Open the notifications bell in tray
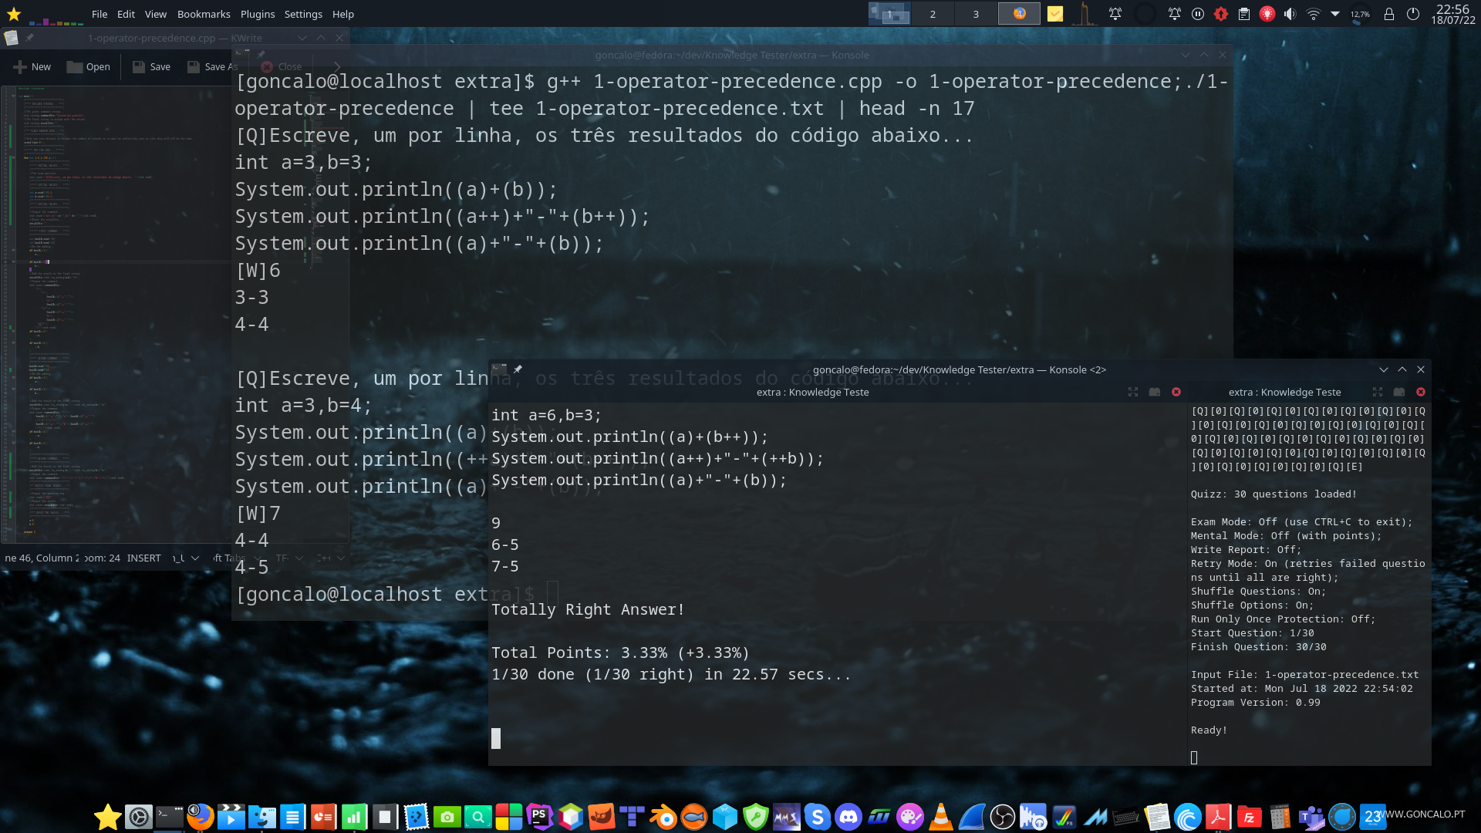The height and width of the screenshot is (833, 1481). point(1175,14)
